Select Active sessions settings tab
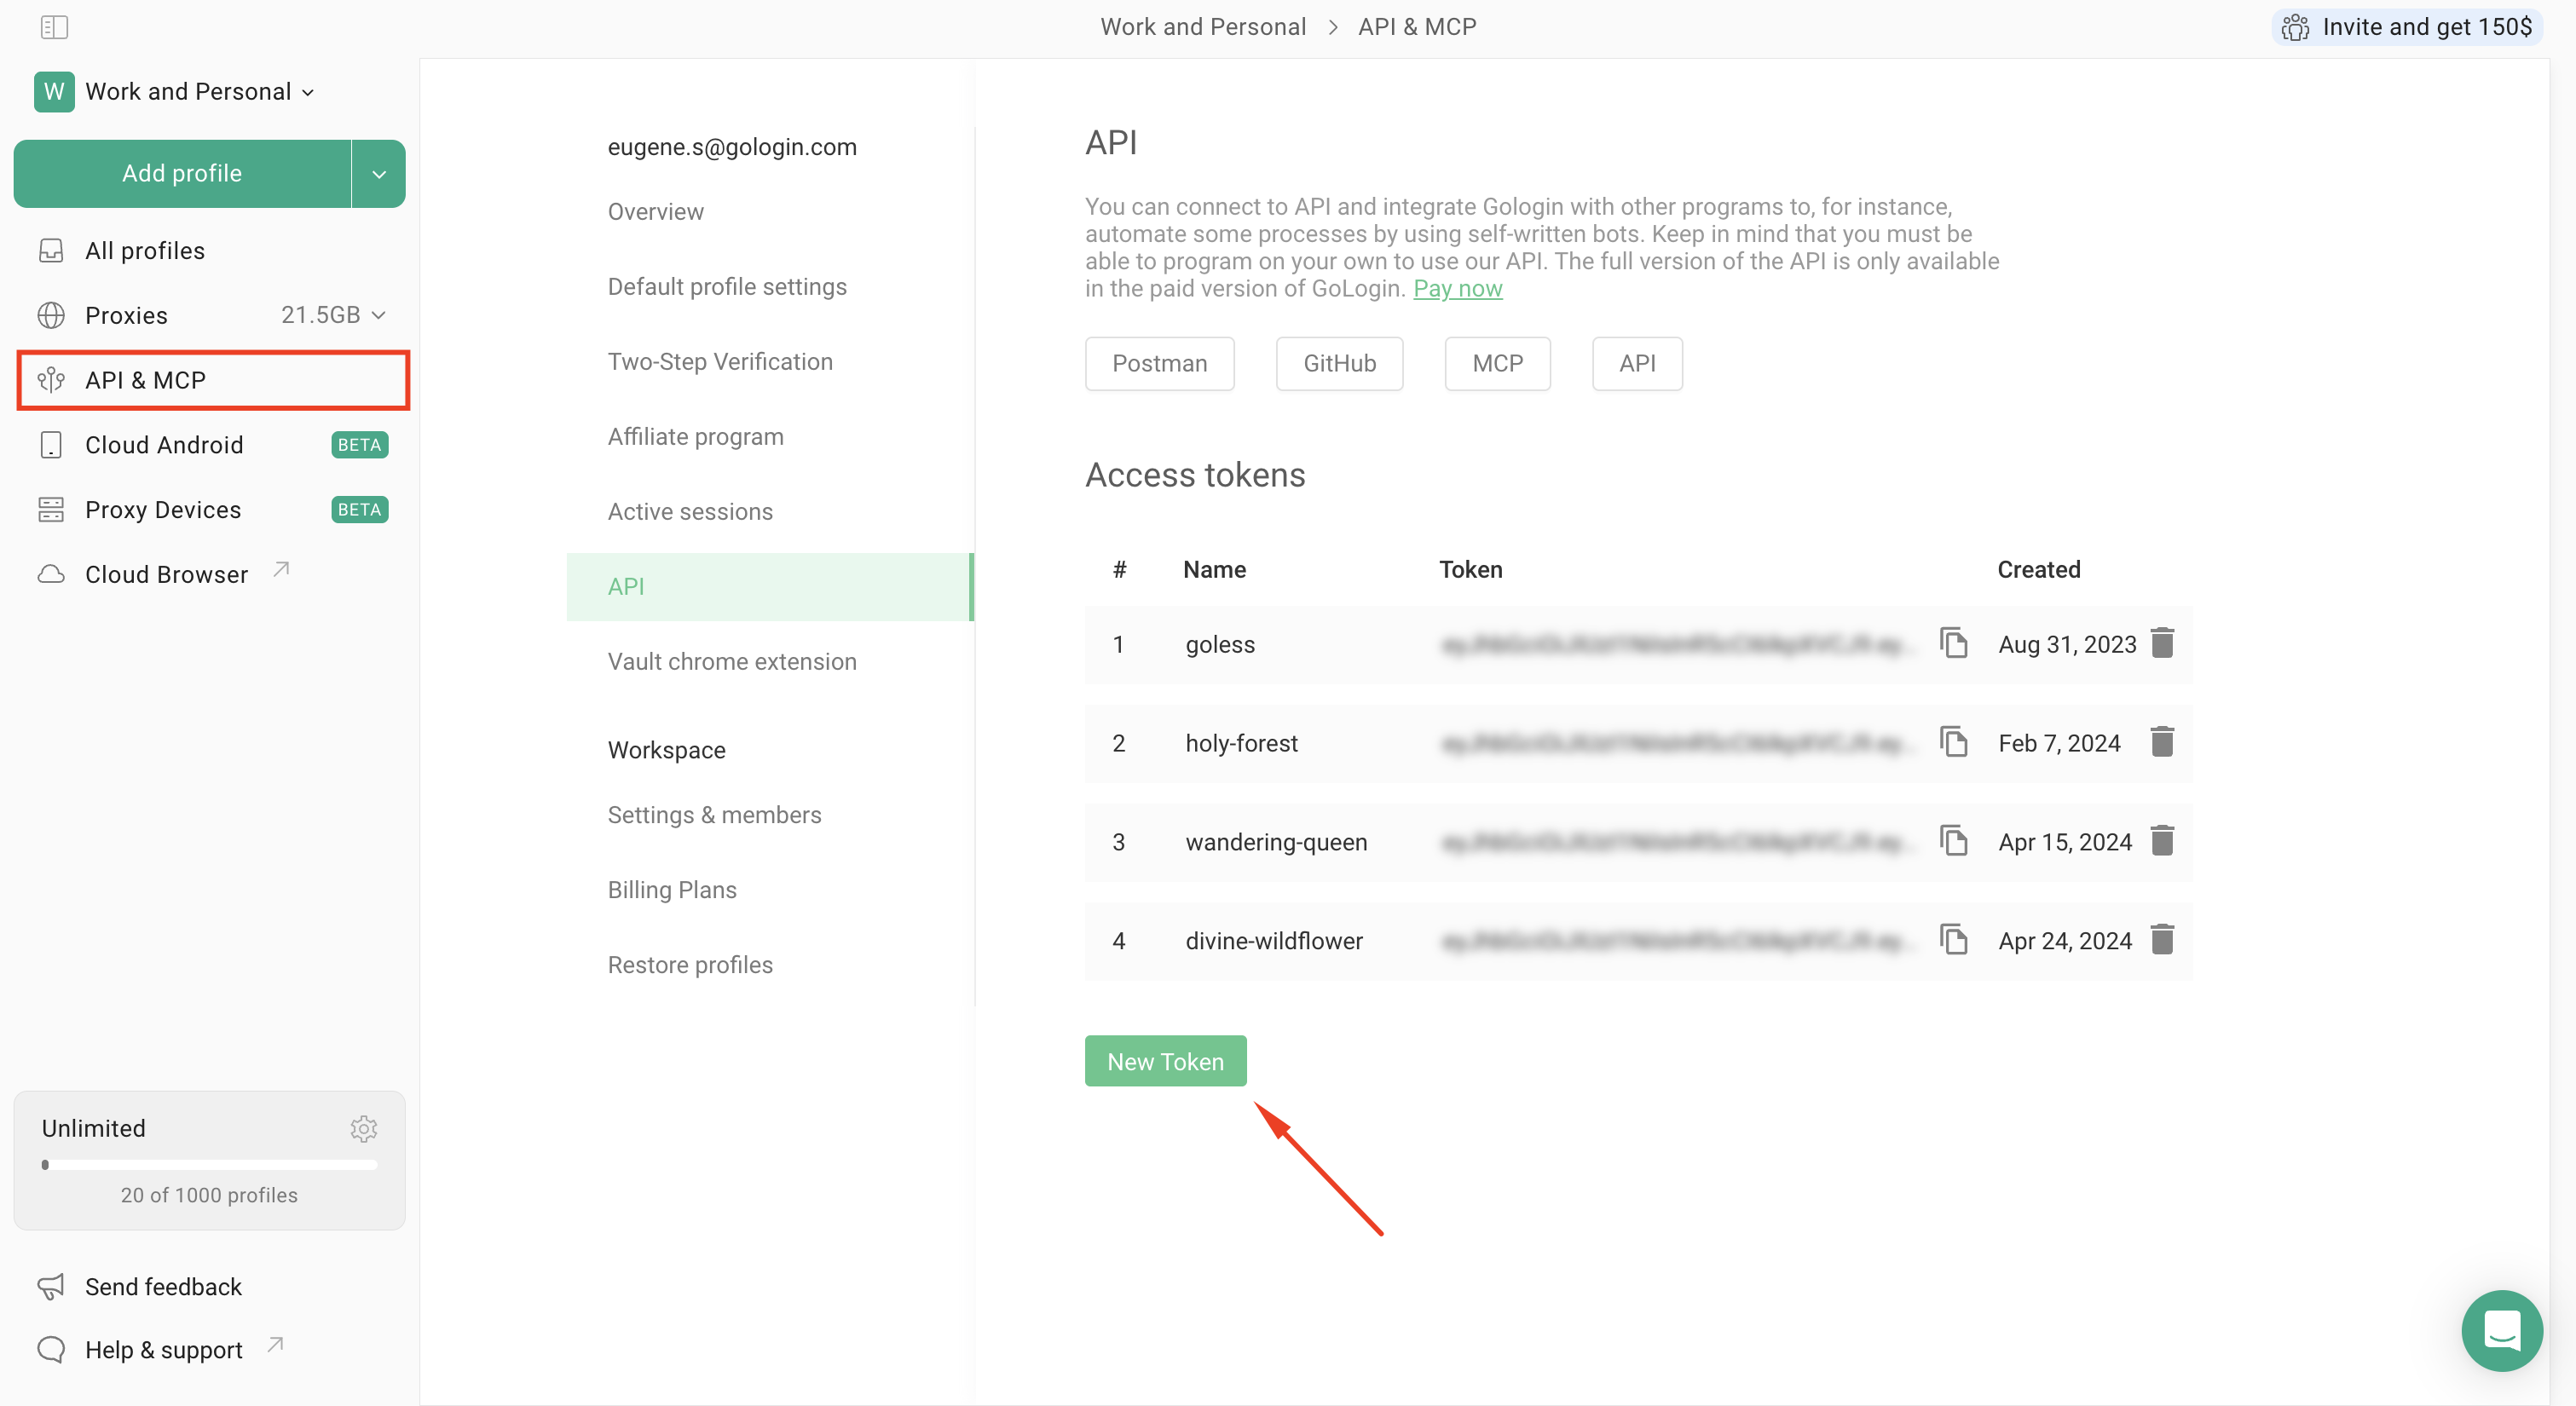This screenshot has height=1406, width=2576. pos(690,512)
